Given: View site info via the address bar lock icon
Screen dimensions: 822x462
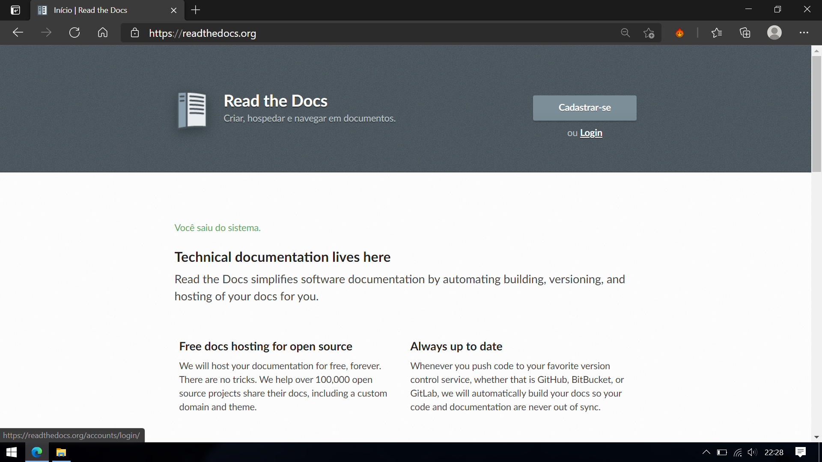Looking at the screenshot, I should coord(135,33).
